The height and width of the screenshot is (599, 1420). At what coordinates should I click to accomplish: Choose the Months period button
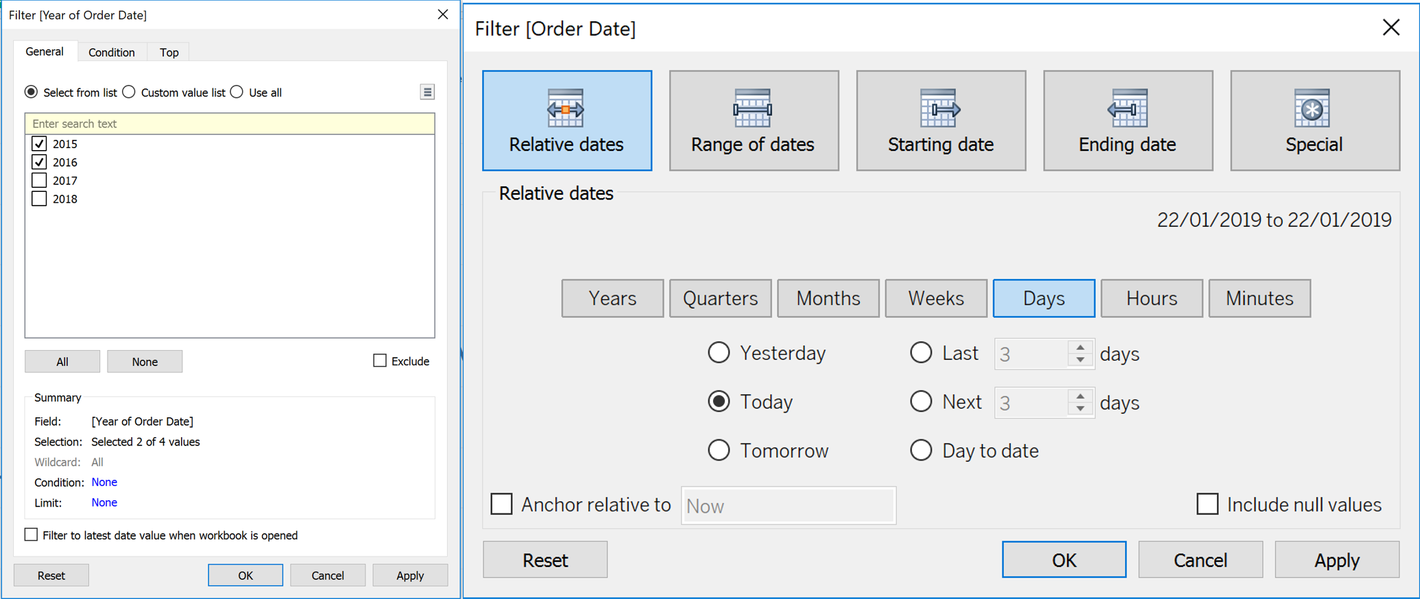[828, 298]
